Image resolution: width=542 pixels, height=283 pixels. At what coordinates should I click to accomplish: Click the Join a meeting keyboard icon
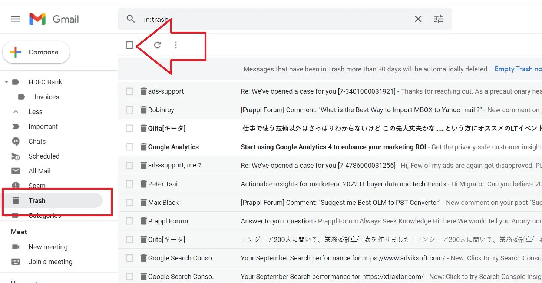16,262
